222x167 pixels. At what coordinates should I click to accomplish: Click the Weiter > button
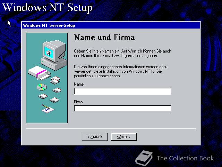124,137
